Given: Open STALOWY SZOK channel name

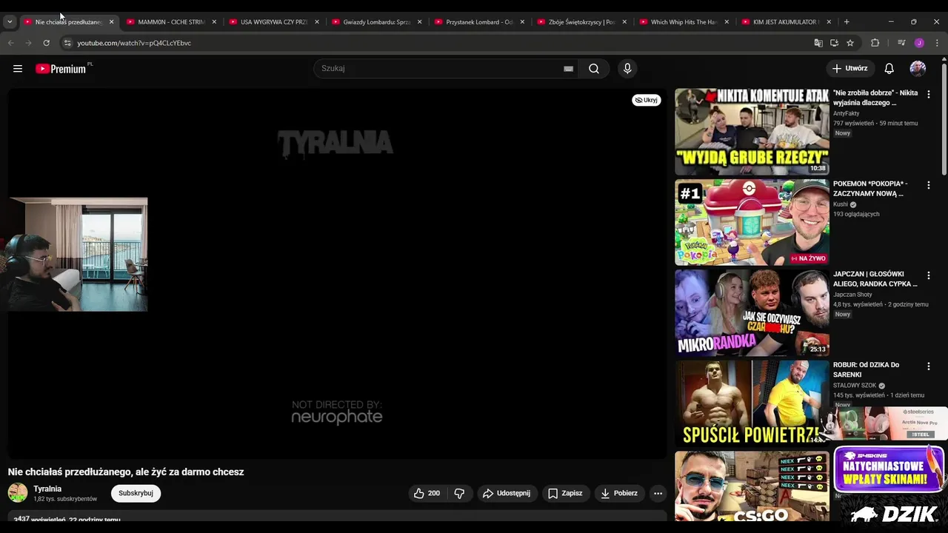Looking at the screenshot, I should (x=855, y=386).
